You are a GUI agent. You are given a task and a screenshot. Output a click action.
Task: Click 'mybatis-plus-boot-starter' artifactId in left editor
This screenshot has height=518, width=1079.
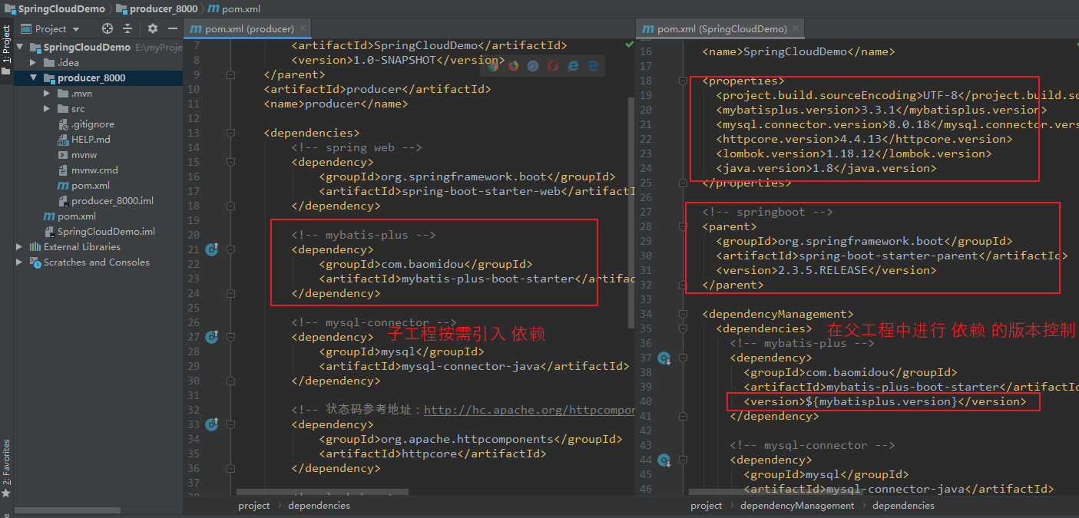tap(488, 279)
